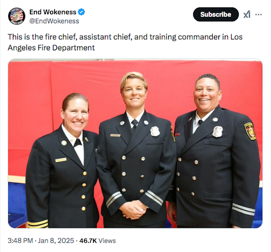The height and width of the screenshot is (252, 271).
Task: Click the 3:48 PM timestamp
Action: [x=20, y=241]
